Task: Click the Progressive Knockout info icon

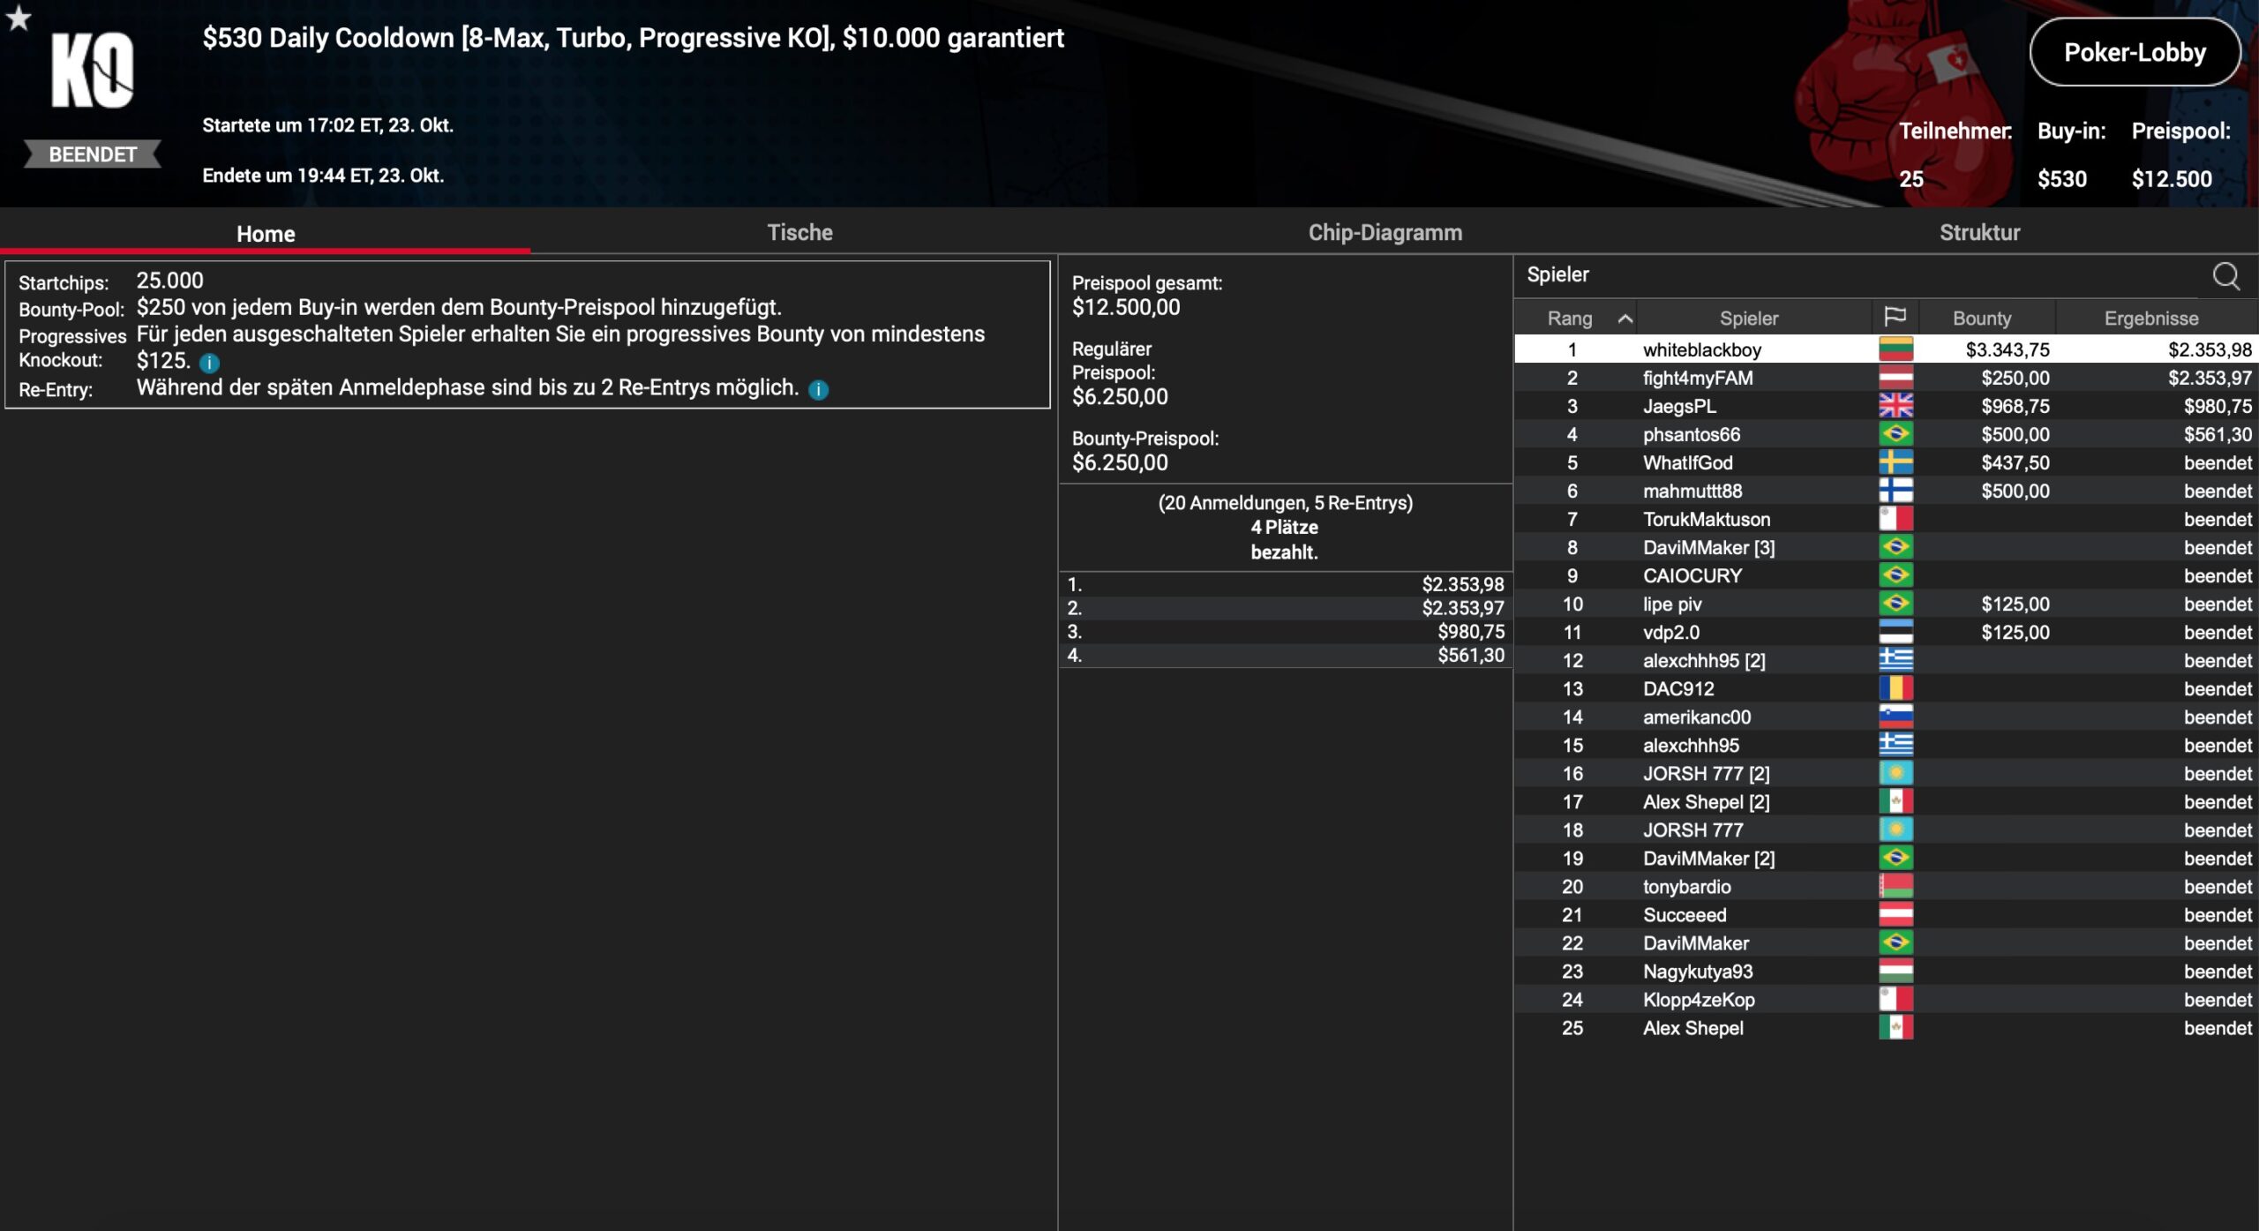Action: pyautogui.click(x=209, y=363)
